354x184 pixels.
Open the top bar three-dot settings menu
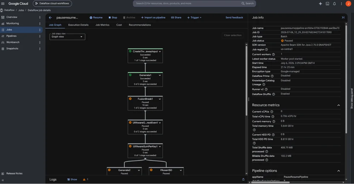click(341, 4)
